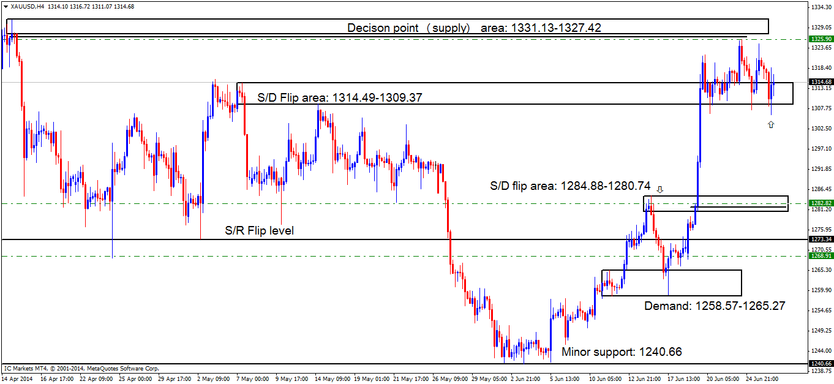
Task: Select the 'S/D flip area: 1284.88-1280.74' label
Action: [571, 186]
